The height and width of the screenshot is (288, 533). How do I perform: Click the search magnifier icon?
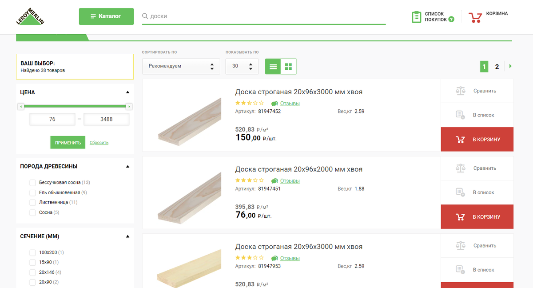pyautogui.click(x=145, y=16)
